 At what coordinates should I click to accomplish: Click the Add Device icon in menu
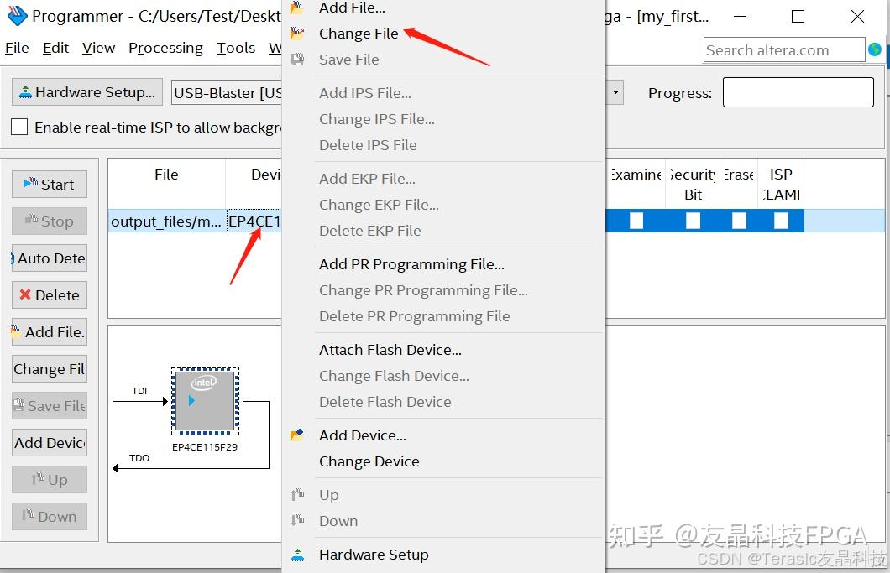click(x=297, y=435)
